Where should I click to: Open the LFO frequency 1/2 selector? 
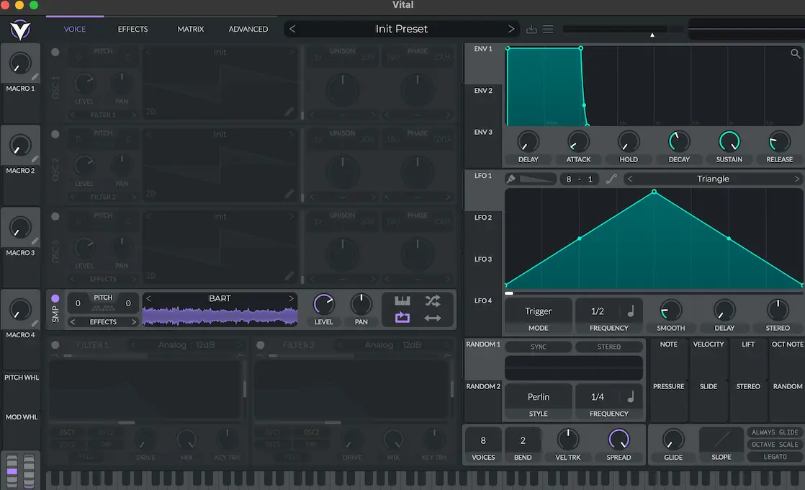(598, 311)
